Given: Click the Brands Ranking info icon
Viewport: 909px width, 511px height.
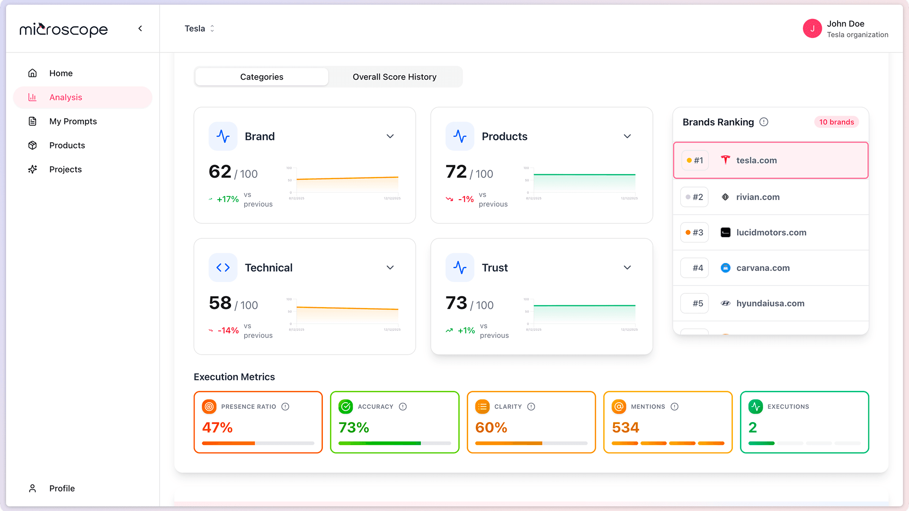Looking at the screenshot, I should tap(764, 122).
